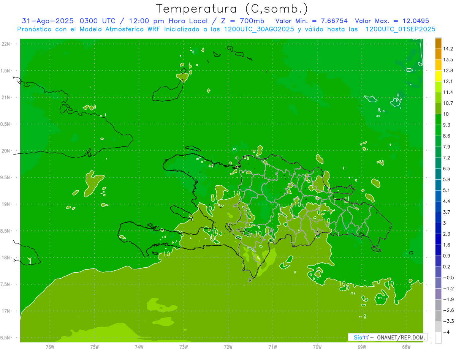Pick the orange swatch above 14.2 on the colorbar
The width and height of the screenshot is (456, 352).
coord(439,43)
